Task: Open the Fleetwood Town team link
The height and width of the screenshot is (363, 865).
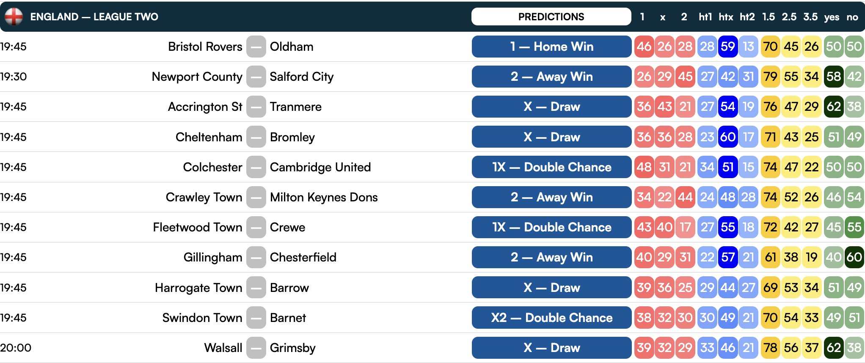Action: click(x=198, y=227)
